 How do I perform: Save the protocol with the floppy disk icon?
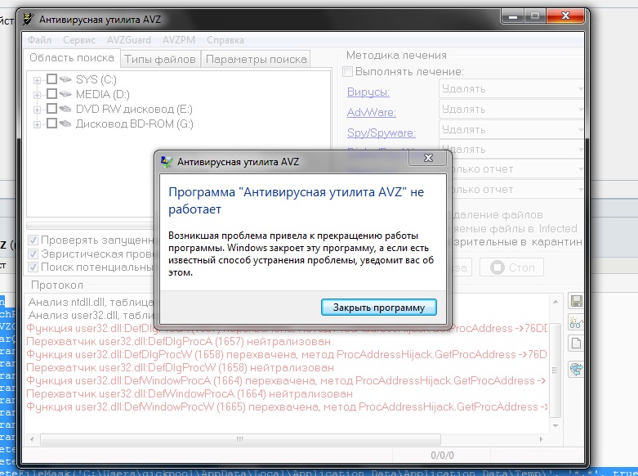pyautogui.click(x=577, y=302)
